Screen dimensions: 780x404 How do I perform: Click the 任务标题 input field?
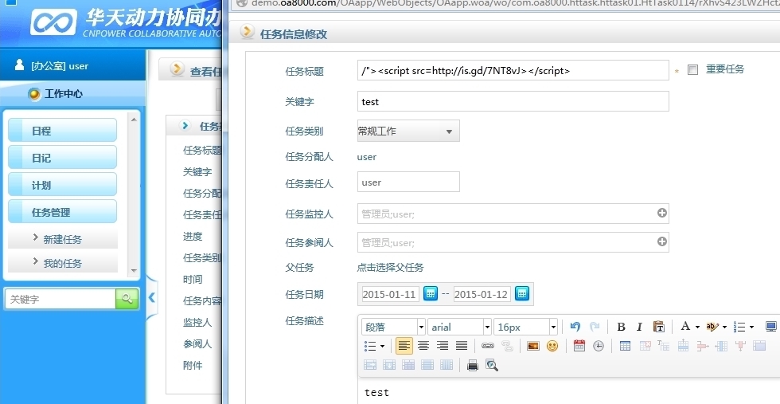(513, 70)
